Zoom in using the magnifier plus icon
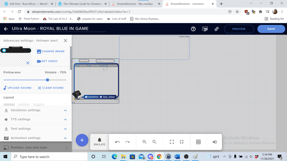Image resolution: width=287 pixels, height=161 pixels. pyautogui.click(x=144, y=142)
